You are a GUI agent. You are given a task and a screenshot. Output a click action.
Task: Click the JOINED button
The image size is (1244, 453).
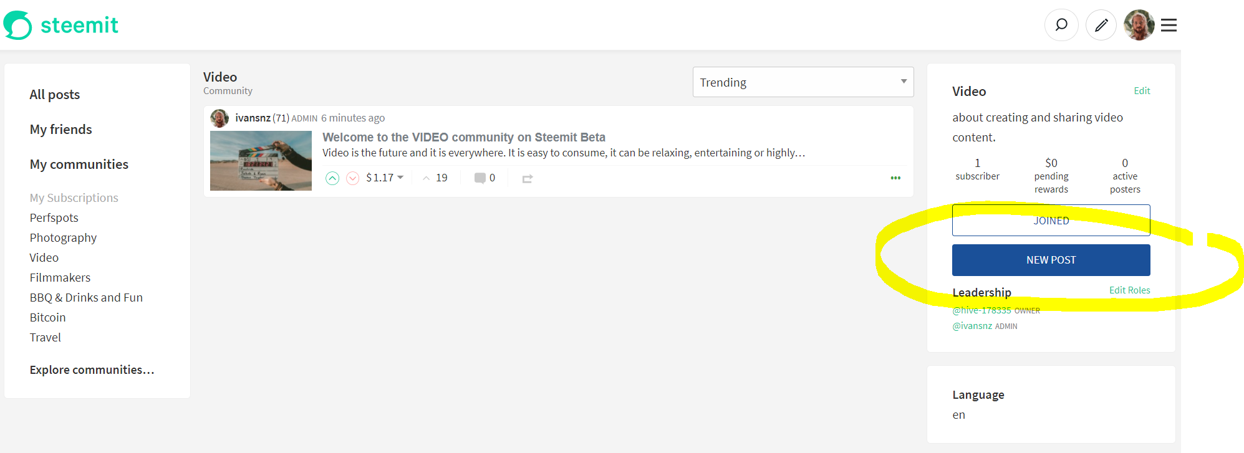[1051, 221]
